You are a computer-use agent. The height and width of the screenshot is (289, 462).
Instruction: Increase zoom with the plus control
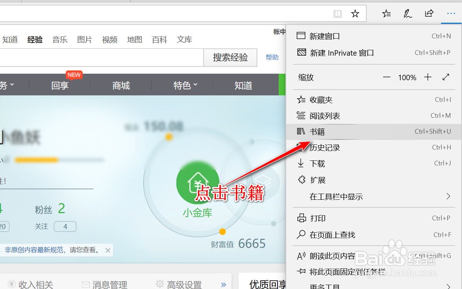click(x=428, y=77)
